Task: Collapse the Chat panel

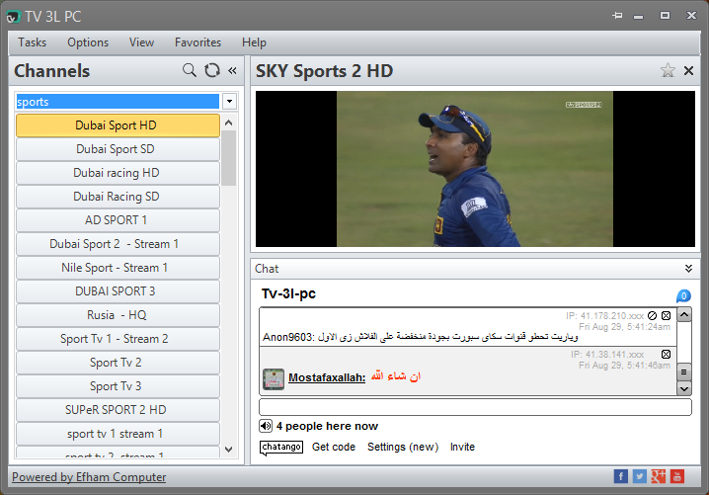Action: (688, 269)
